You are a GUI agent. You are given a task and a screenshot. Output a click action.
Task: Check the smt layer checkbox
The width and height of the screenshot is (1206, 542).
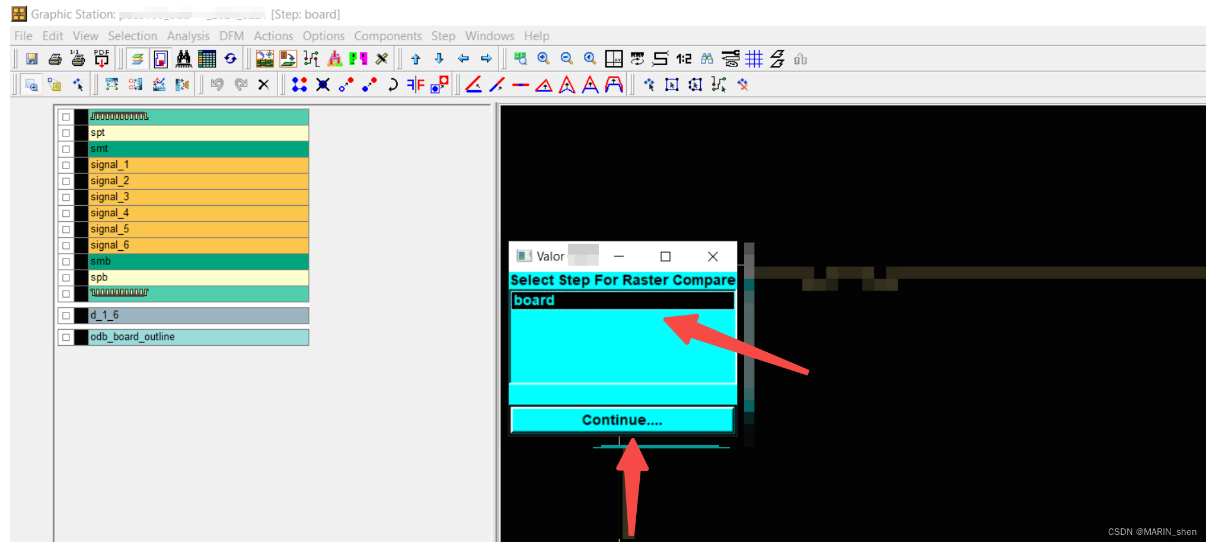[66, 149]
